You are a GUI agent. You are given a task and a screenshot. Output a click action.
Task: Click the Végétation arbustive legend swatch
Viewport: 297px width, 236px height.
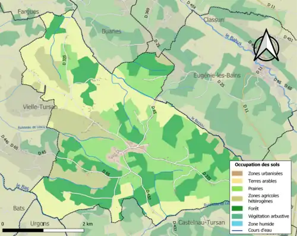(x=237, y=216)
